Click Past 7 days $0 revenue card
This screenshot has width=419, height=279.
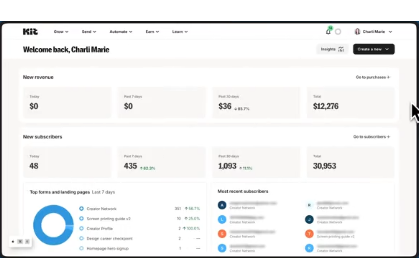click(162, 103)
